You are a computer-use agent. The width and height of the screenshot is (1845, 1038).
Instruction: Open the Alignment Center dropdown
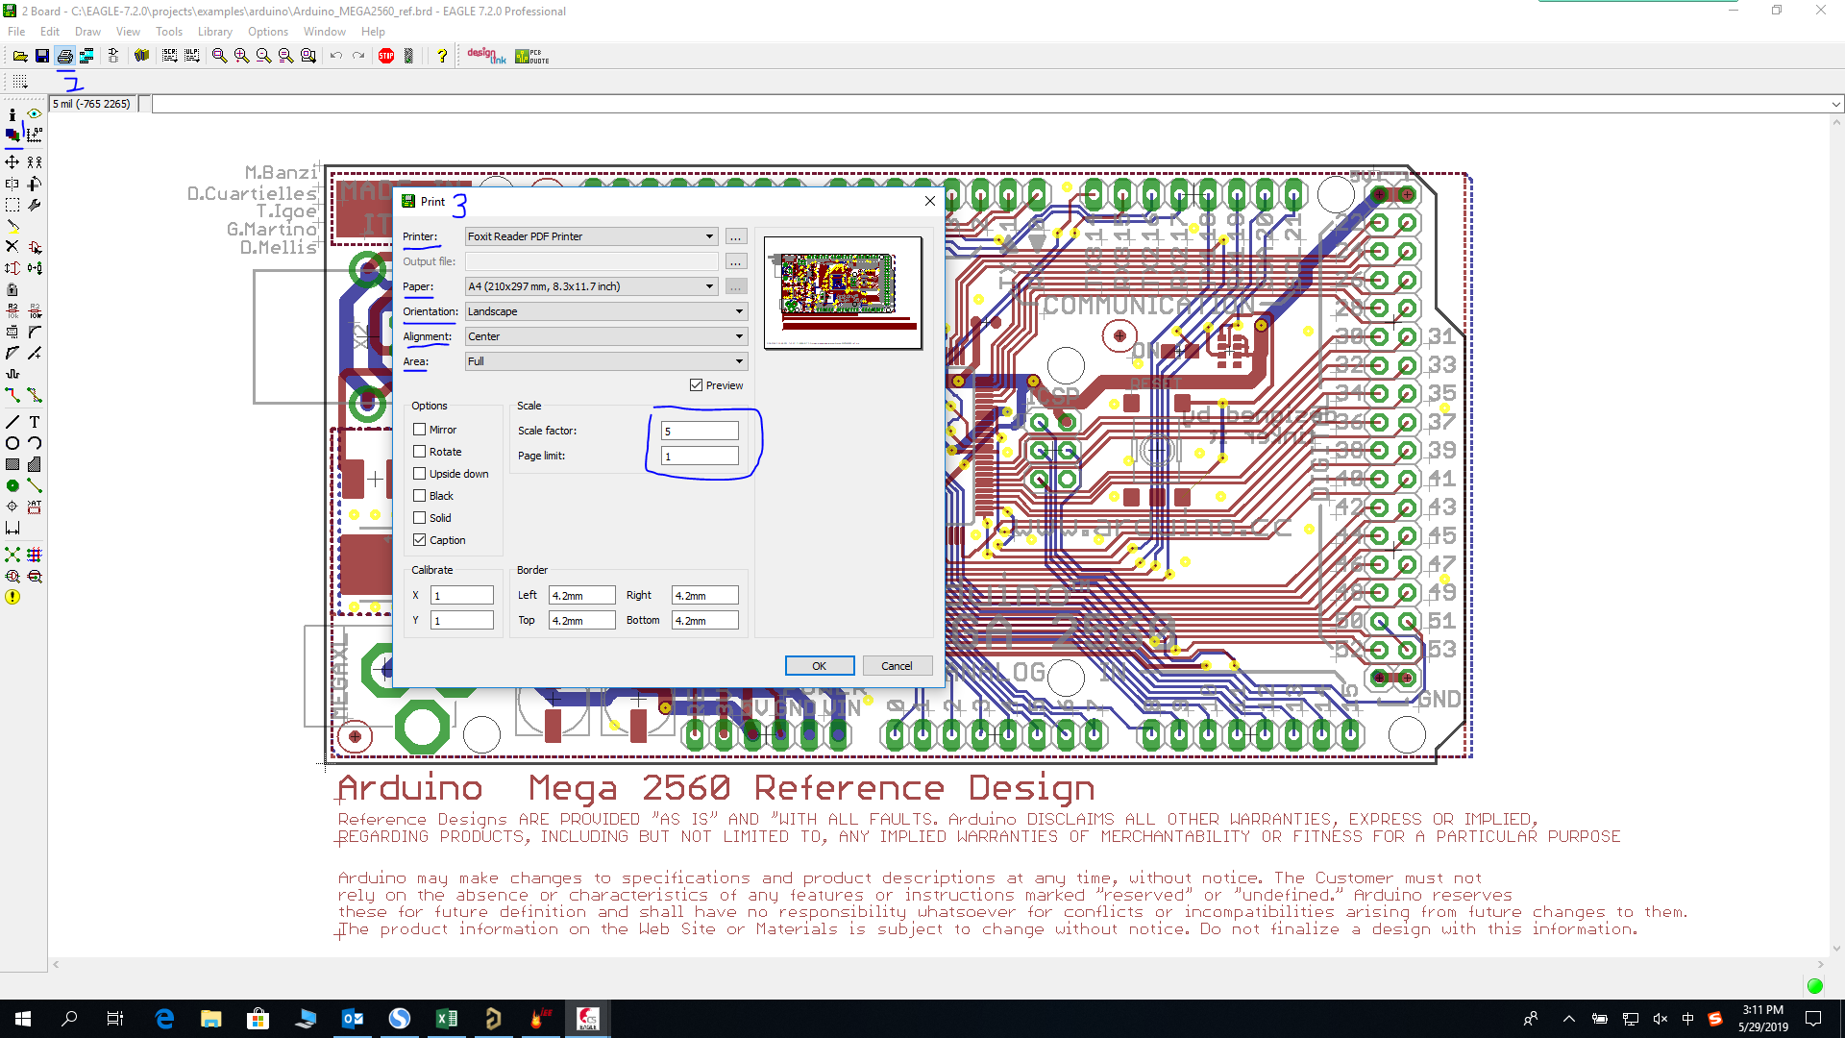[x=606, y=336]
